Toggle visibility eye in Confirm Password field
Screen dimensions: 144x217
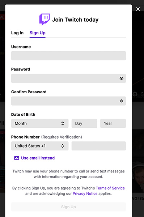[x=122, y=101]
